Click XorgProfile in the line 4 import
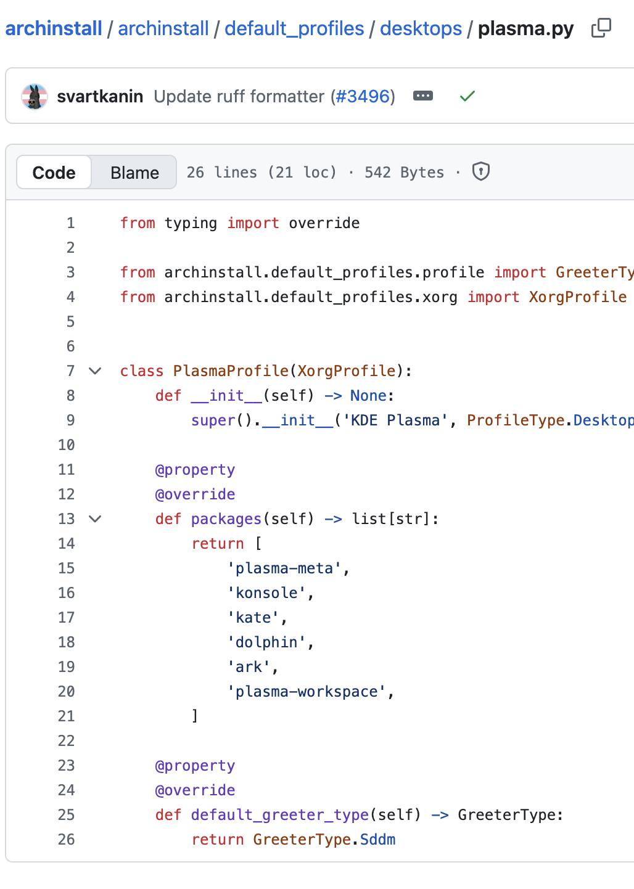 578,297
